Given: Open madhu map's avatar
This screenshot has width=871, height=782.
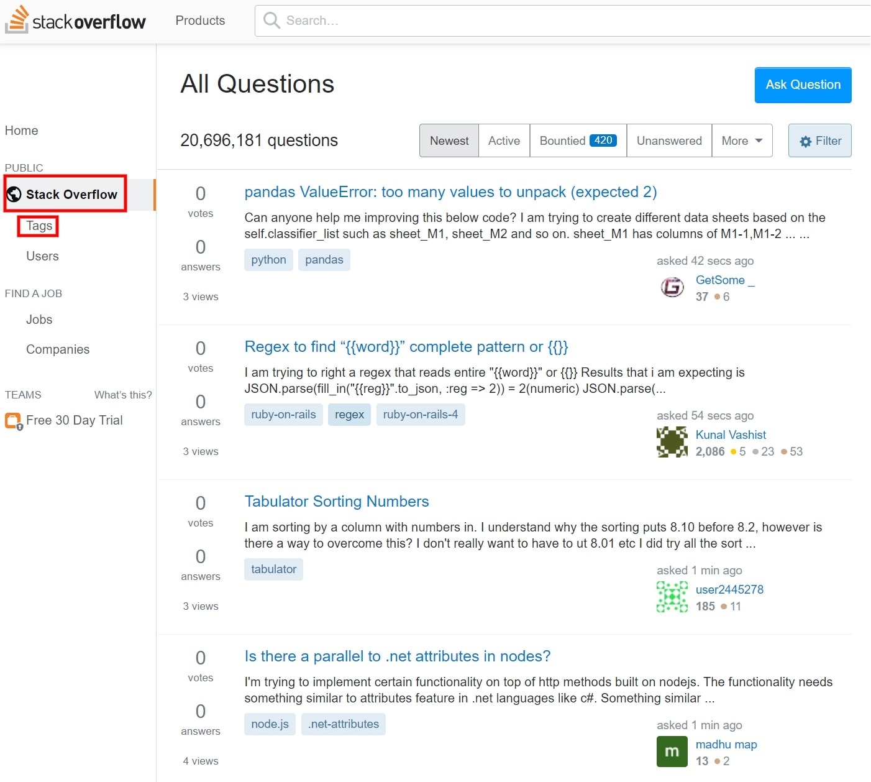Looking at the screenshot, I should point(672,752).
